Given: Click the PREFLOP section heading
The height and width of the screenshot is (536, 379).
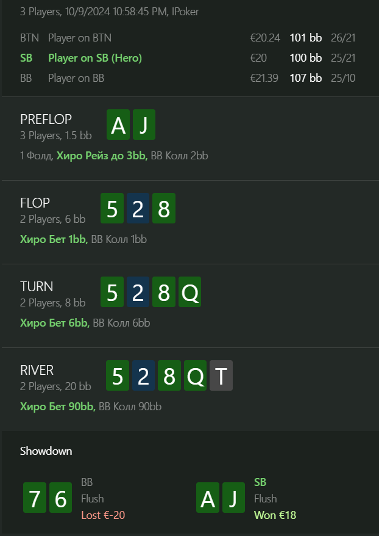Looking at the screenshot, I should coord(46,119).
